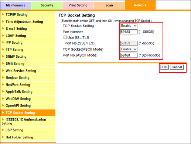Open SMB Setting
Image resolution: width=191 pixels, height=144 pixels.
point(28,64)
